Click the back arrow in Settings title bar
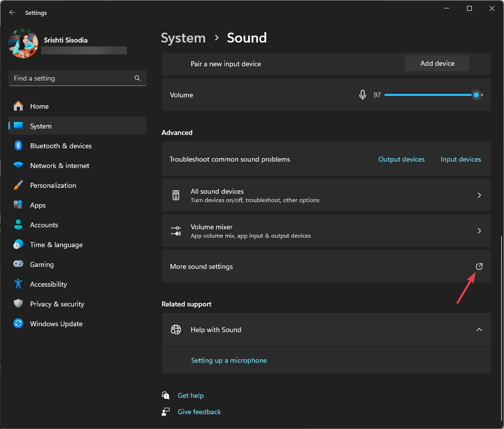This screenshot has width=504, height=429. coord(12,12)
